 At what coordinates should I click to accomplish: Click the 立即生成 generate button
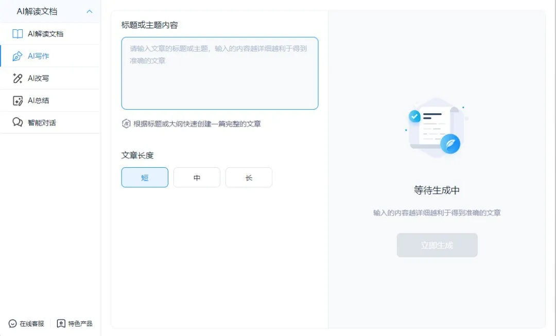click(437, 245)
